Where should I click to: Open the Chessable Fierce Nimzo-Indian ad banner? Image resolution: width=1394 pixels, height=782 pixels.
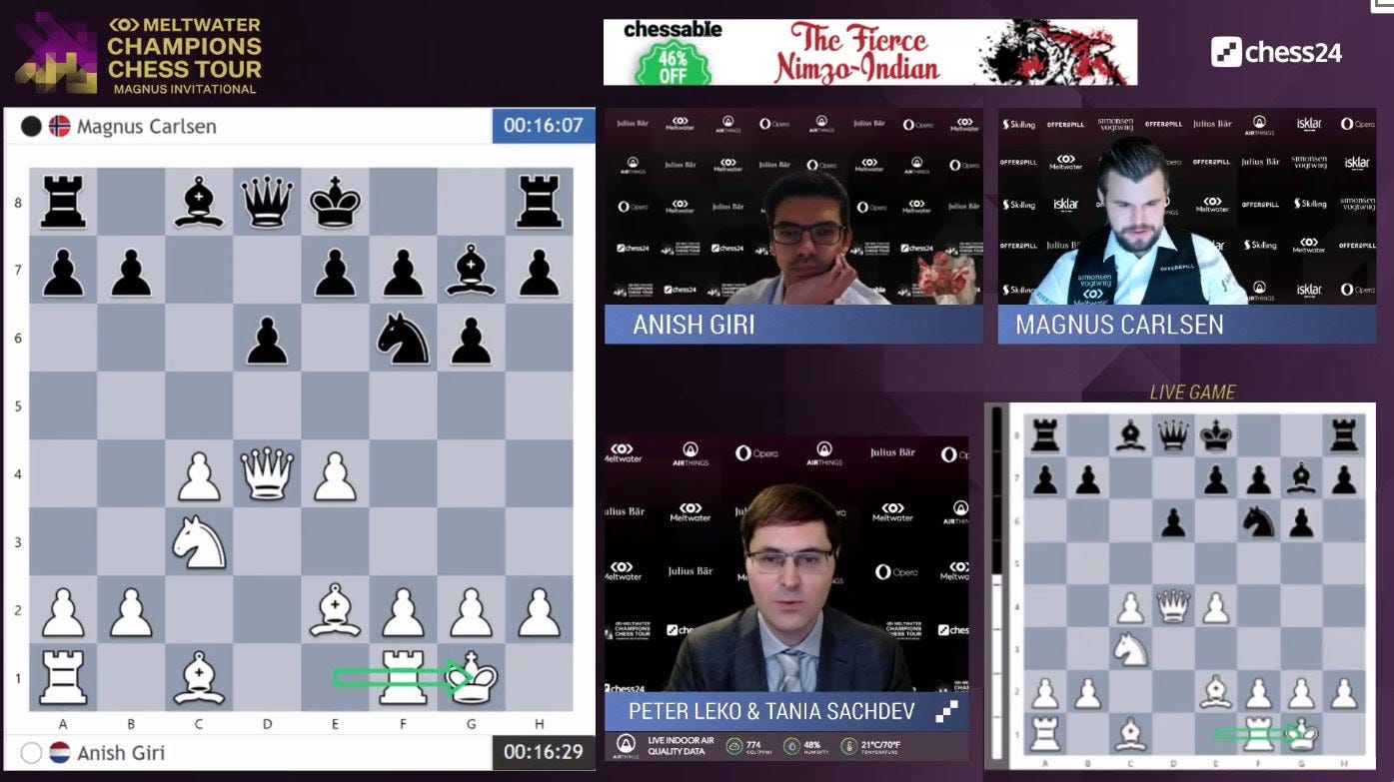(870, 52)
